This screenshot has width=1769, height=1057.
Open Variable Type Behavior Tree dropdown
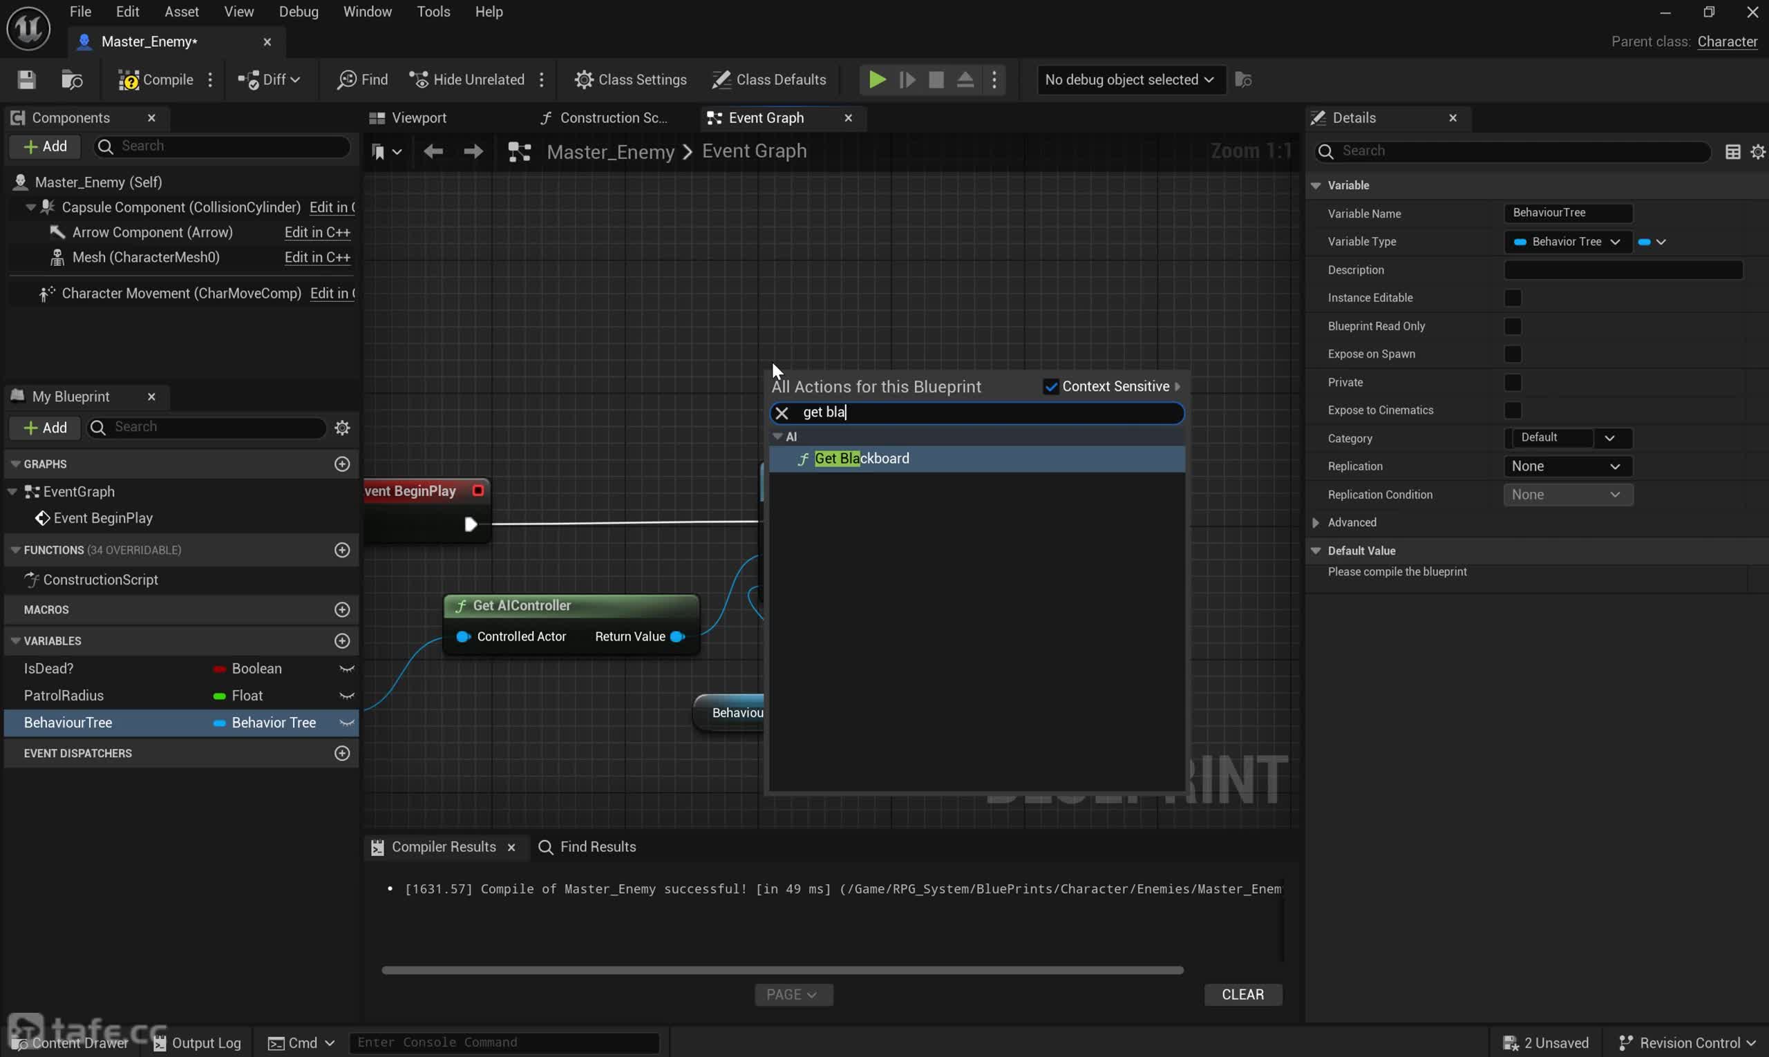point(1567,242)
